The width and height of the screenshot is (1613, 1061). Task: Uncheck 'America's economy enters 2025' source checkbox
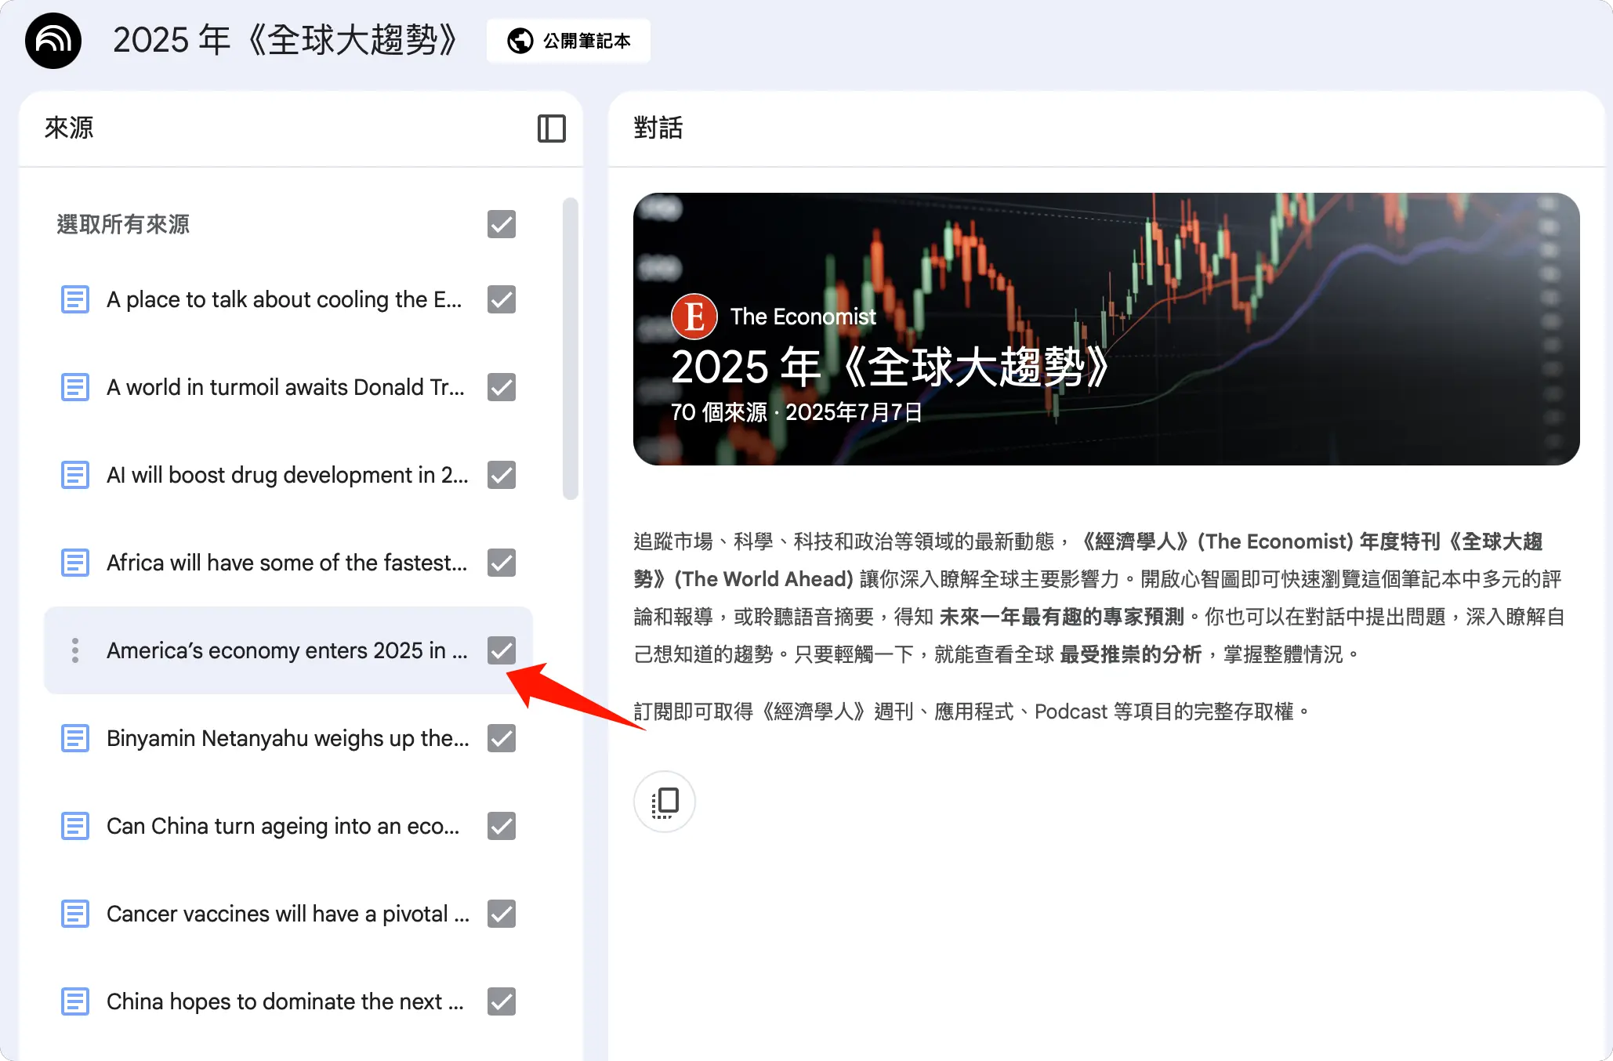tap(502, 650)
